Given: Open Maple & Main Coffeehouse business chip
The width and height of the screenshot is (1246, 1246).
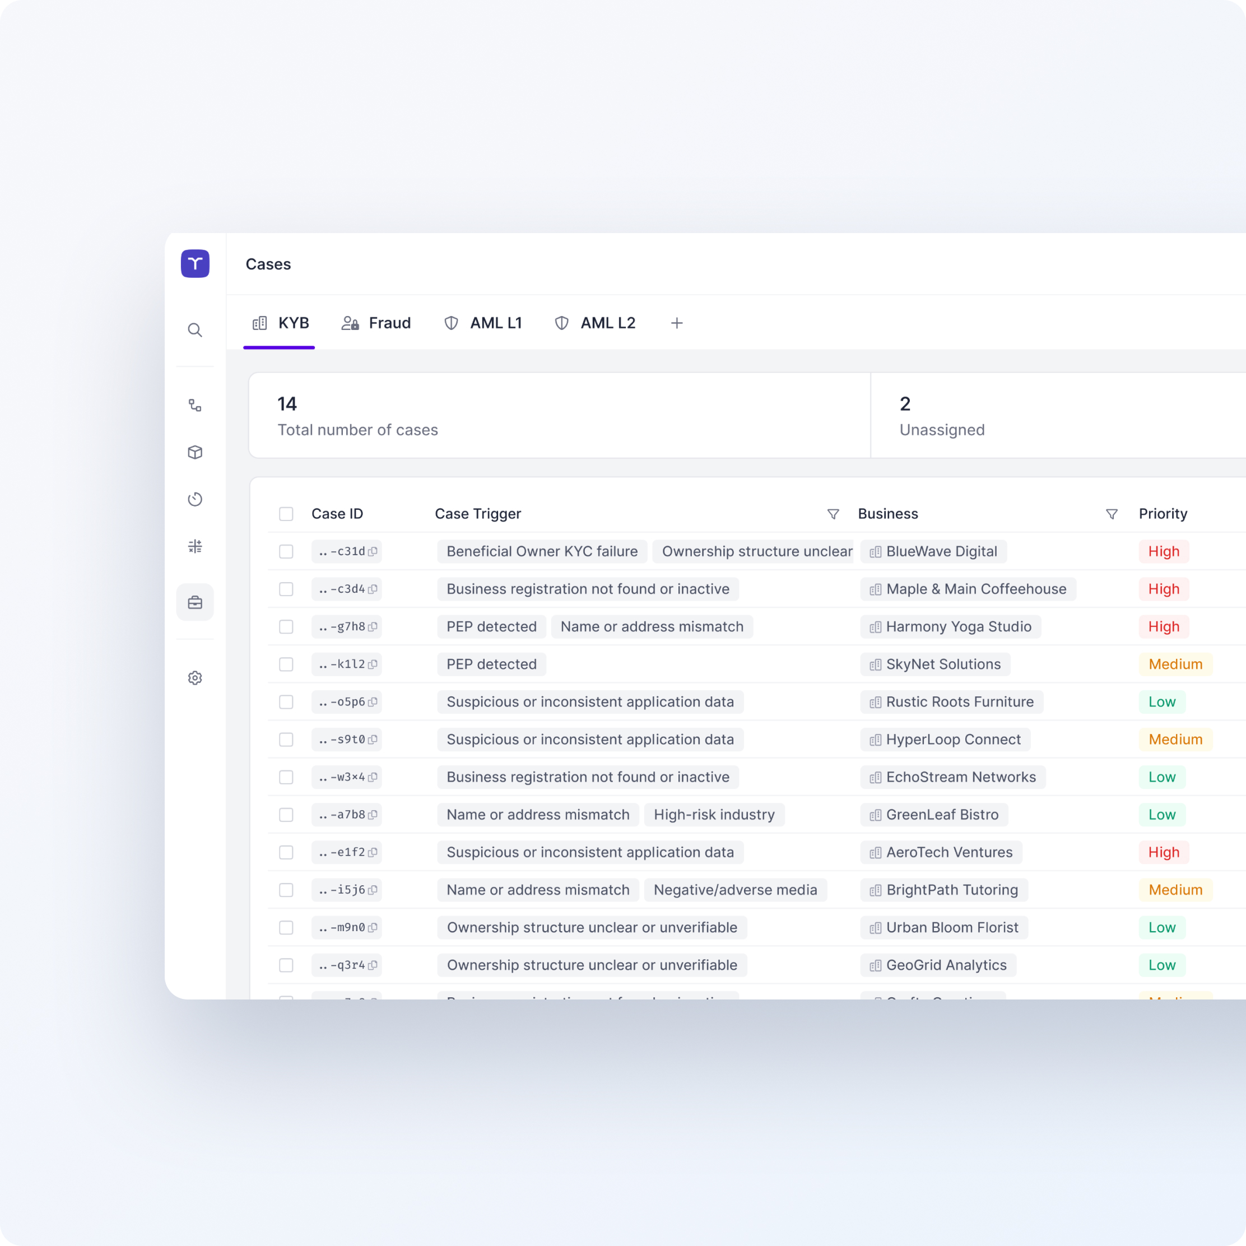Looking at the screenshot, I should 968,589.
